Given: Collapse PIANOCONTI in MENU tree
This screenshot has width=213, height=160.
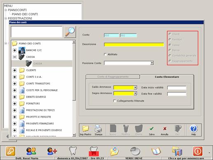Looking at the screenshot, I should point(6,10).
